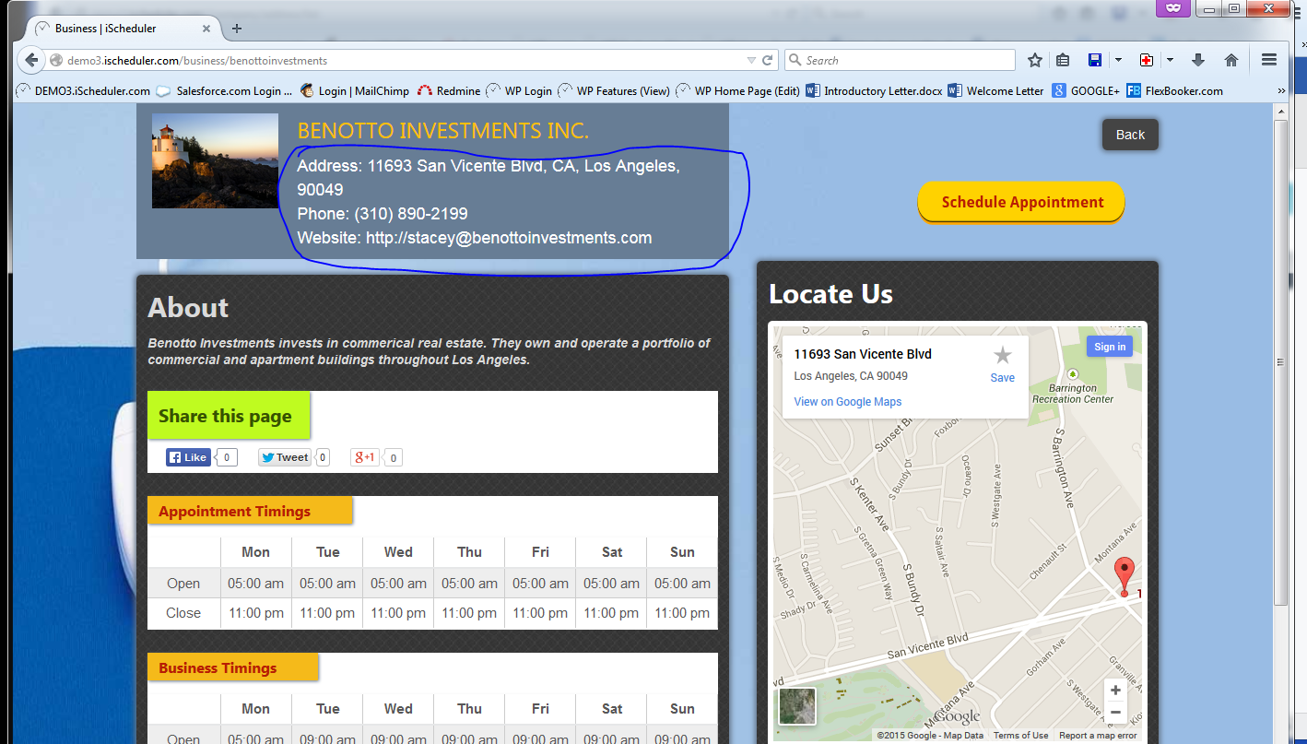Open the hamburger browser menu
Screen dimensions: 1307x744
(x=1269, y=60)
